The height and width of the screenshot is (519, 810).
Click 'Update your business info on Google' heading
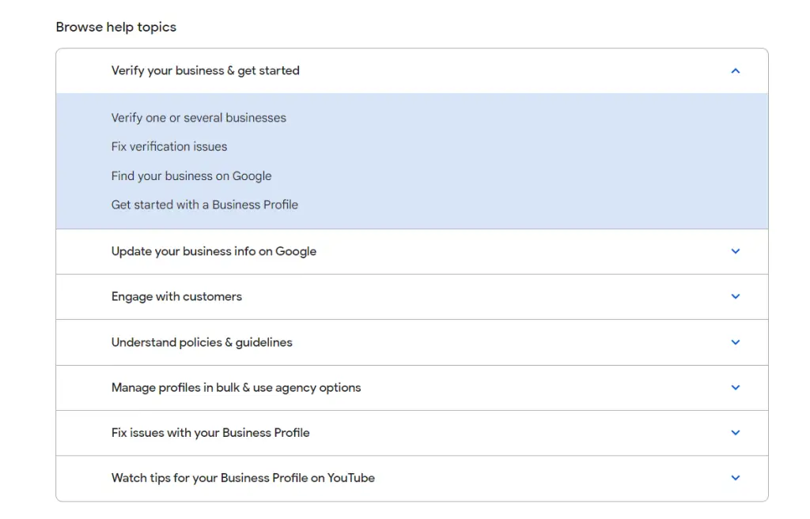click(x=214, y=251)
